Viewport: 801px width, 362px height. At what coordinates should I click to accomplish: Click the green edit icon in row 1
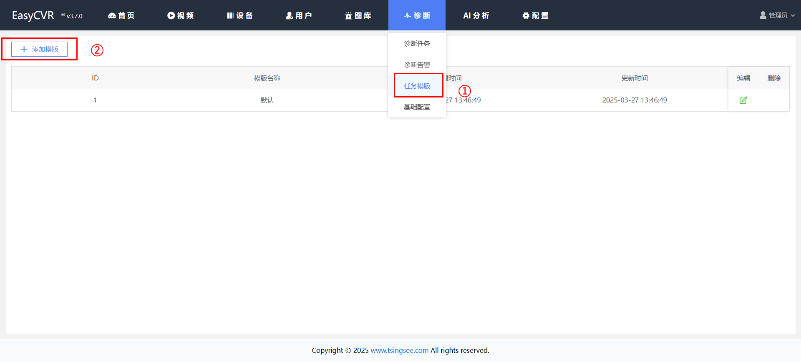click(743, 100)
